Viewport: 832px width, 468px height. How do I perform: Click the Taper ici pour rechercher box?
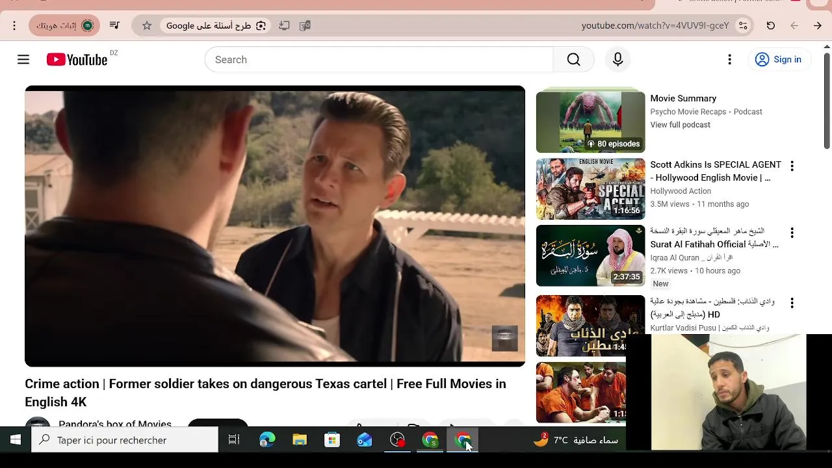(x=125, y=440)
